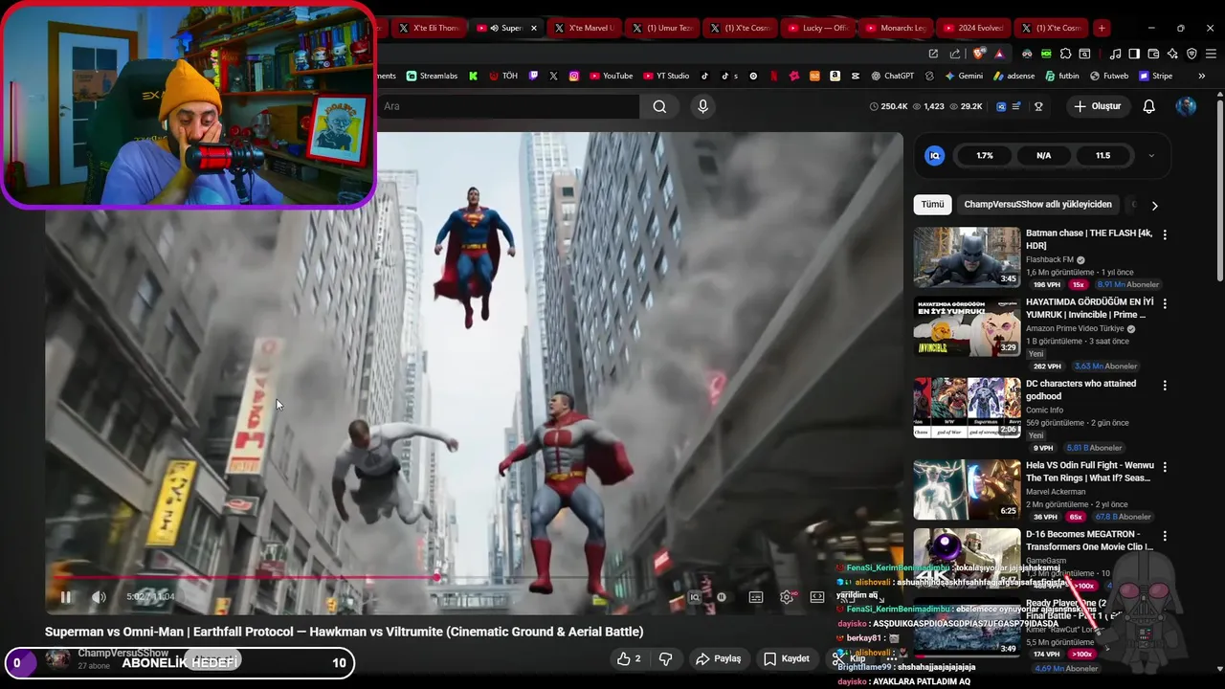Open Hela VS Odin Full Fight title
Image resolution: width=1225 pixels, height=689 pixels.
pos(1088,471)
